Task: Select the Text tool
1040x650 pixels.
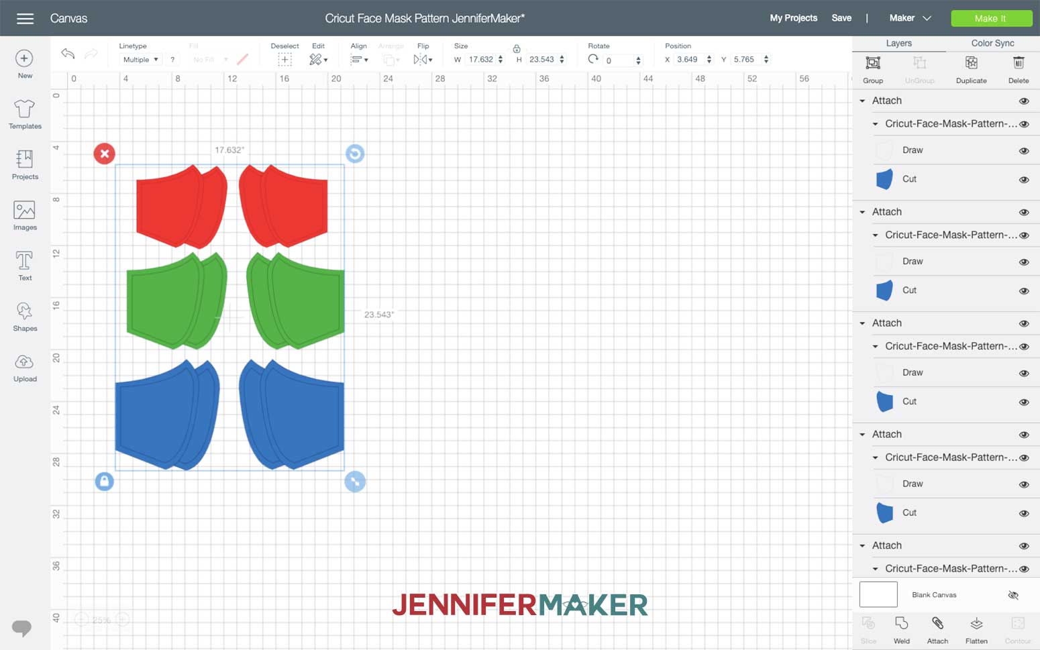Action: [x=24, y=265]
